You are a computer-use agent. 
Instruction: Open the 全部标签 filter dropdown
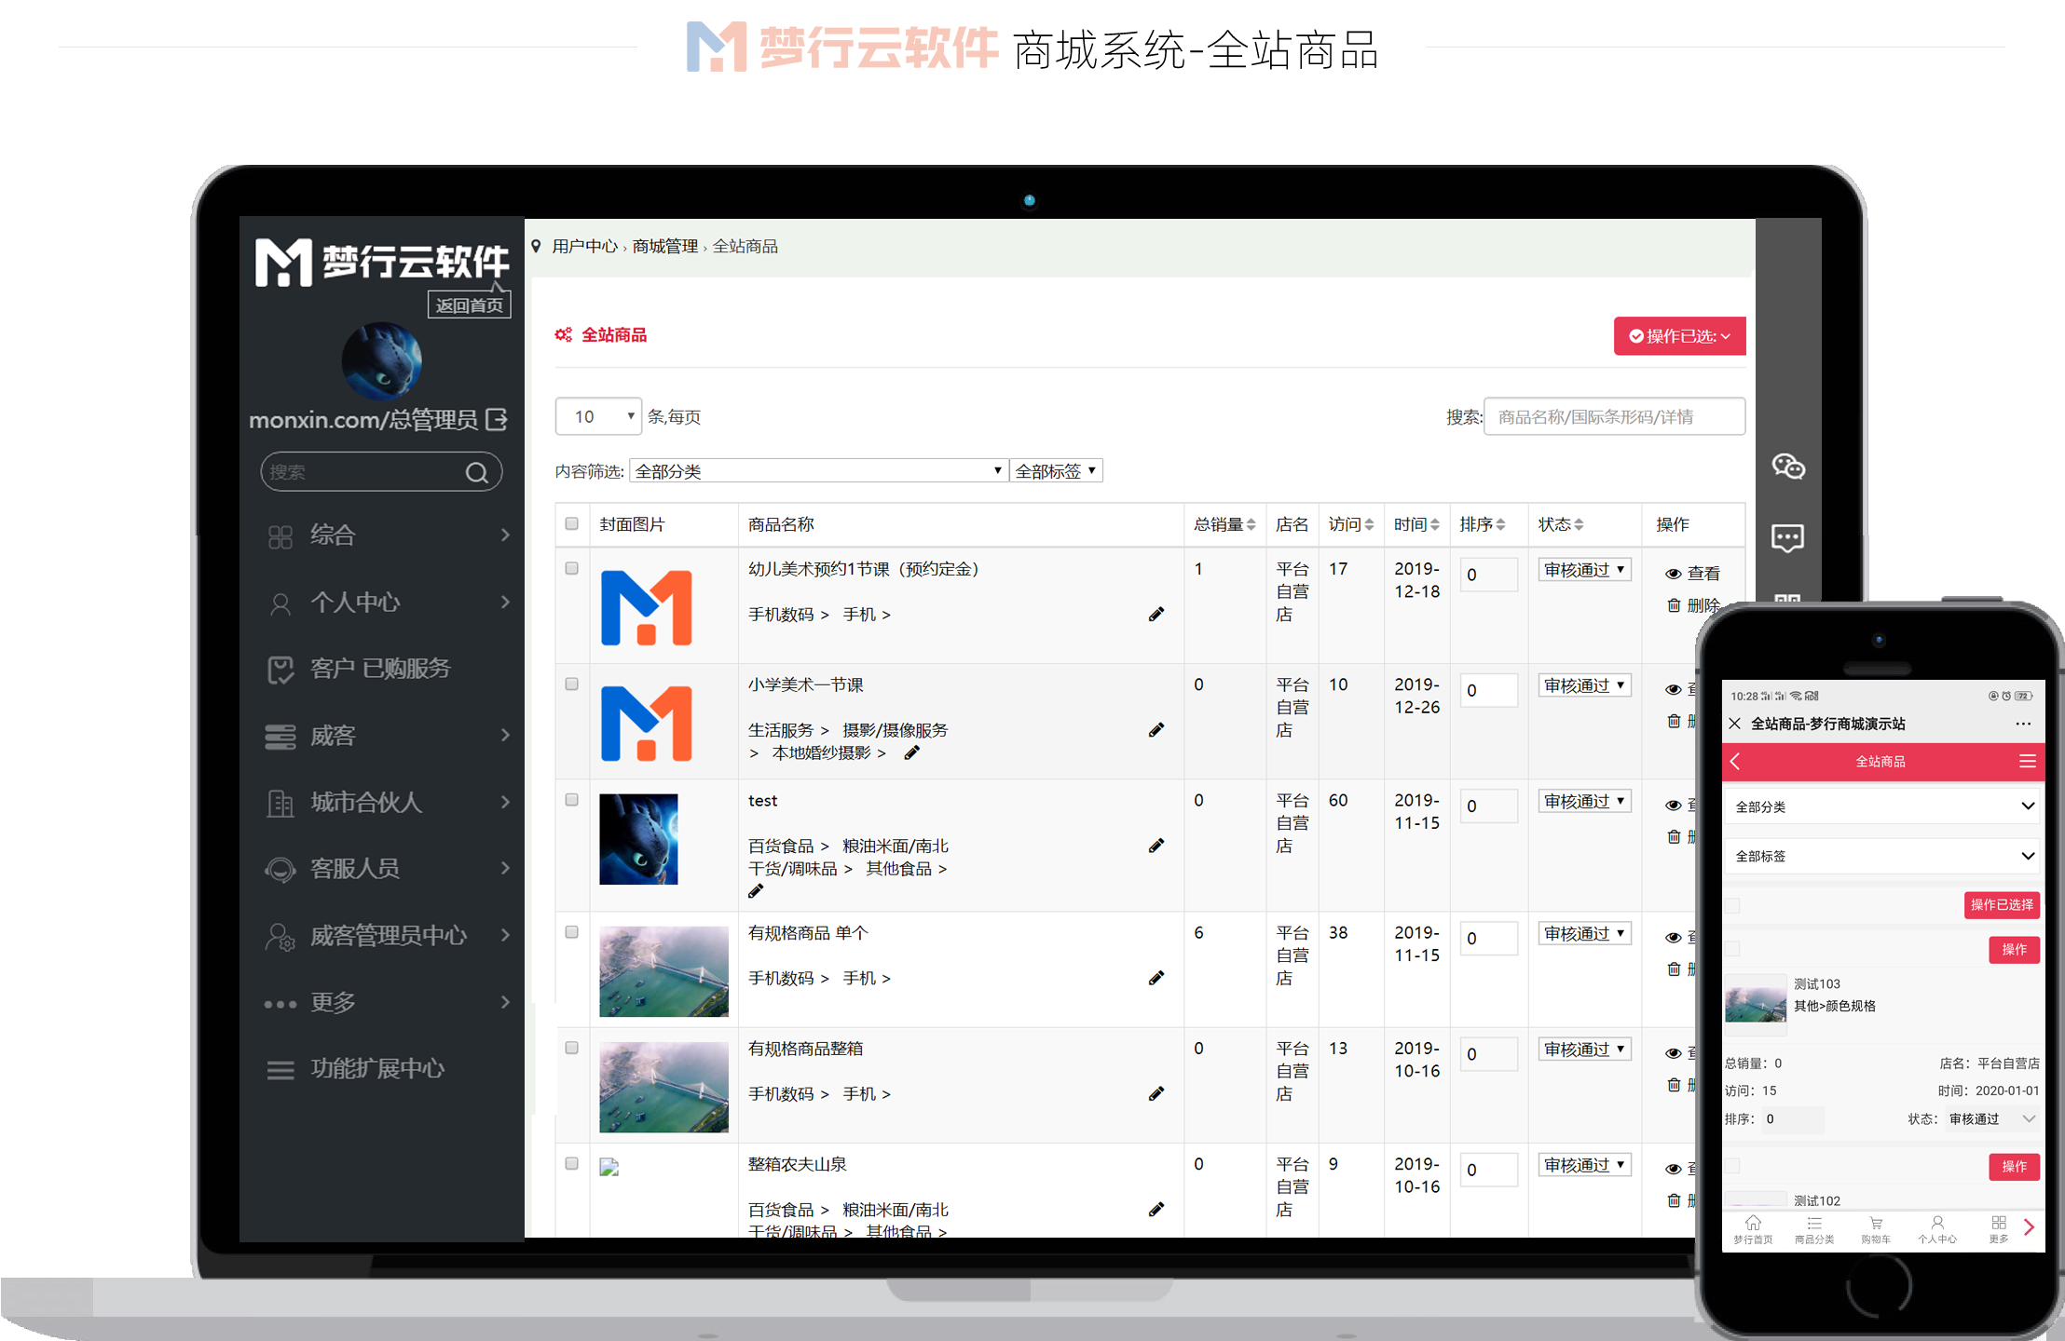click(x=1056, y=471)
